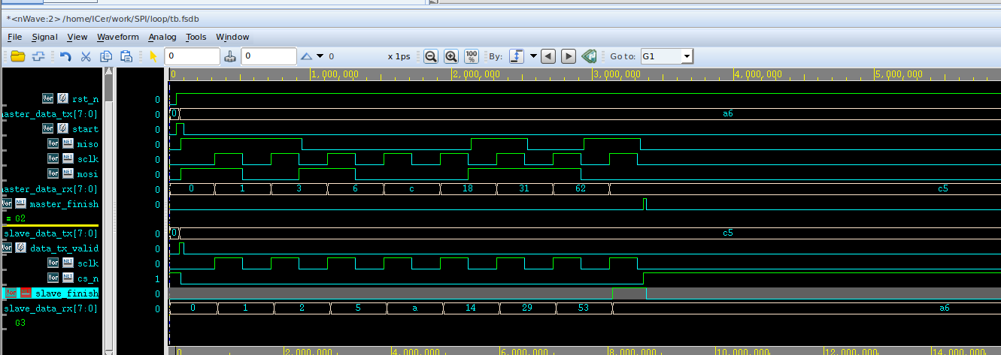Click the red NET icon beside slave_finish

(x=26, y=293)
